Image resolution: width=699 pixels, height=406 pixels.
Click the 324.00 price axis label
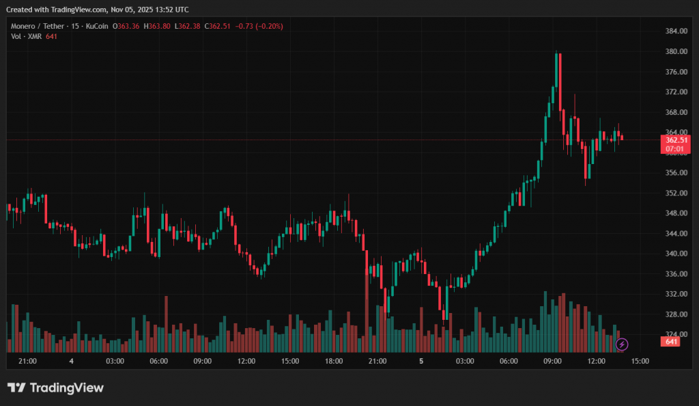(676, 334)
